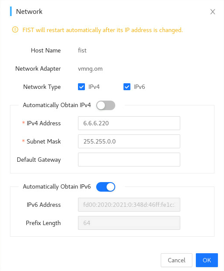Click the empty Default Gateway field

pos(129,160)
